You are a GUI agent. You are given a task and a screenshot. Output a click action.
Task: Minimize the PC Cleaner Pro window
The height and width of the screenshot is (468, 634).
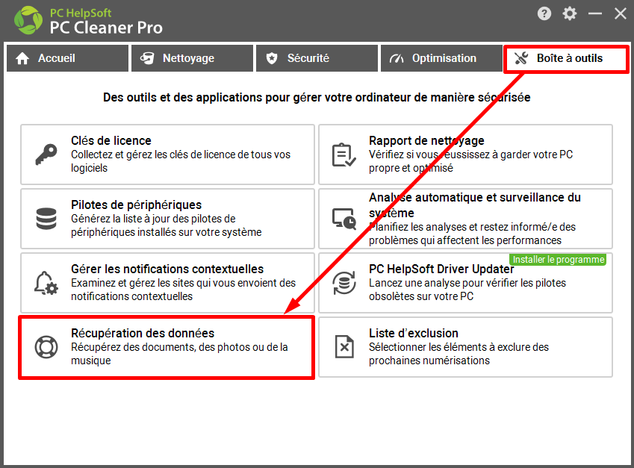[x=595, y=13]
